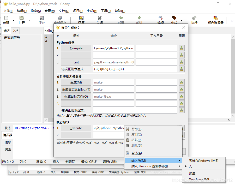Open the 搜索(S) menu
Image resolution: width=235 pixels, height=185 pixels.
pos(36,11)
